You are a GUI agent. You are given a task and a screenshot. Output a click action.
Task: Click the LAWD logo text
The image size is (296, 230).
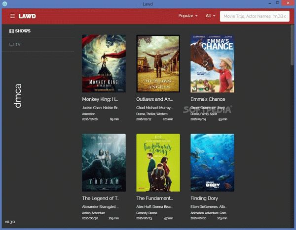27,16
